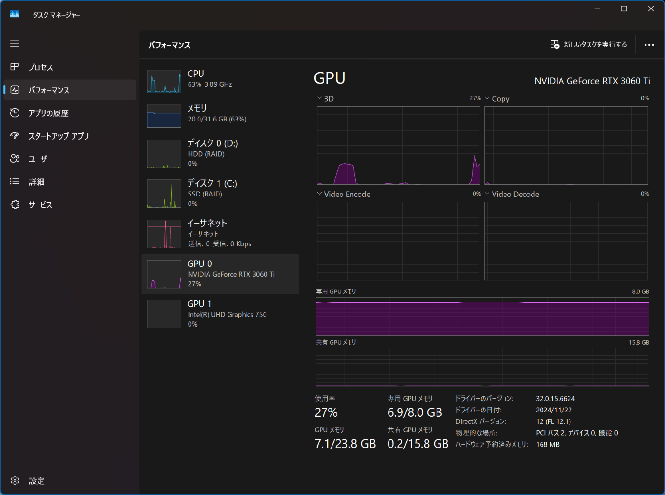The height and width of the screenshot is (495, 665).
Task: Open 設定 at the sidebar bottom
Action: click(70, 481)
